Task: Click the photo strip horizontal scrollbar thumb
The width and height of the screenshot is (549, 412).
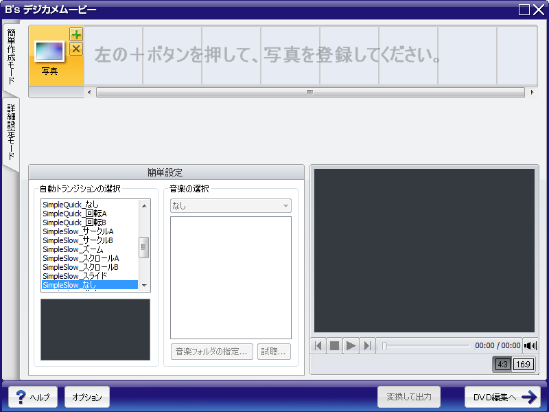Action: 310,92
